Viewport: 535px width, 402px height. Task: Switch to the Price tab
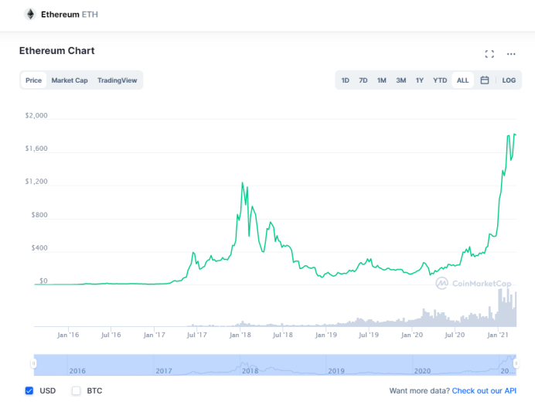point(33,80)
